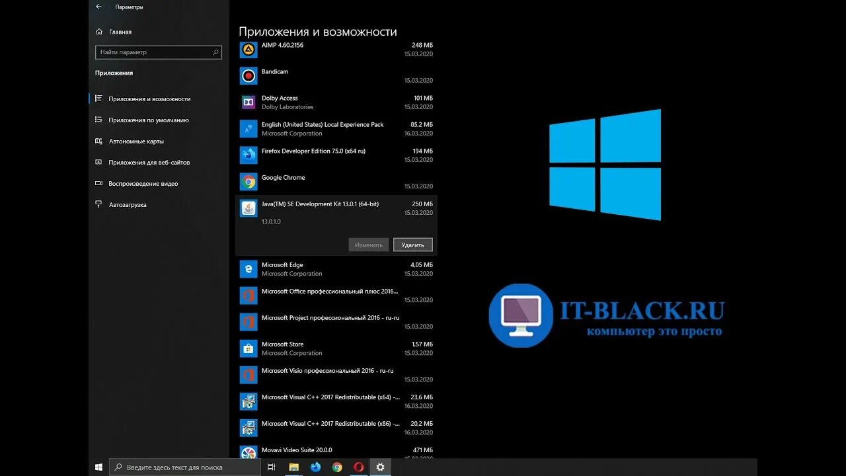846x476 pixels.
Task: Click the AIMP app icon
Action: point(249,50)
